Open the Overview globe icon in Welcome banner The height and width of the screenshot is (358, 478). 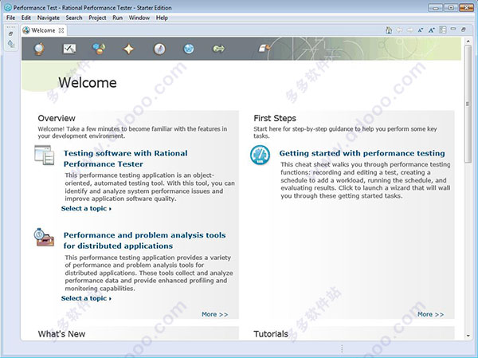39,49
